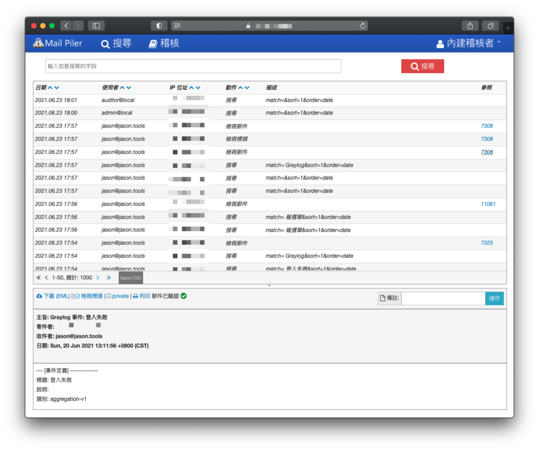Click the green verified checkmark icon
539x451 pixels.
184,296
